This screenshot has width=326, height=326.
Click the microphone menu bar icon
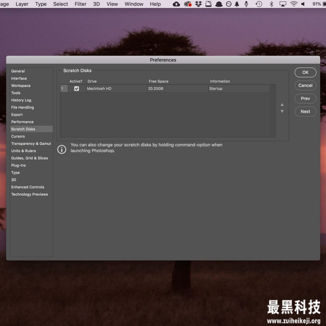(246, 4)
